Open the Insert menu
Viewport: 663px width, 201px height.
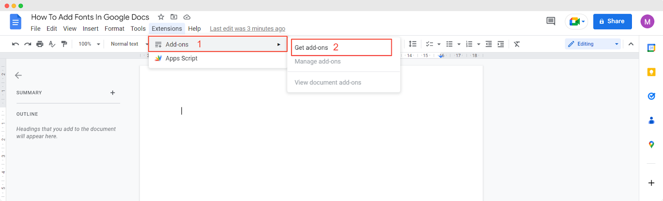click(x=90, y=29)
